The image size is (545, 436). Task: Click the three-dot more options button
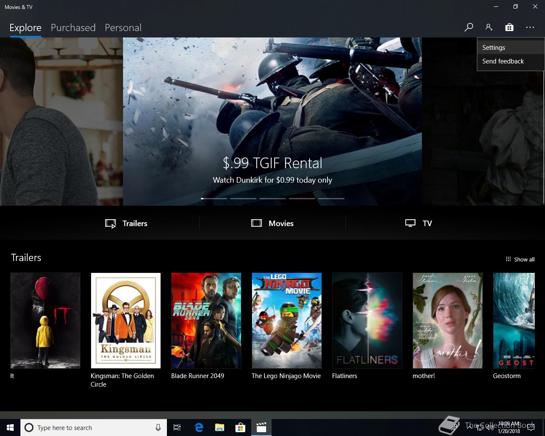pos(530,27)
